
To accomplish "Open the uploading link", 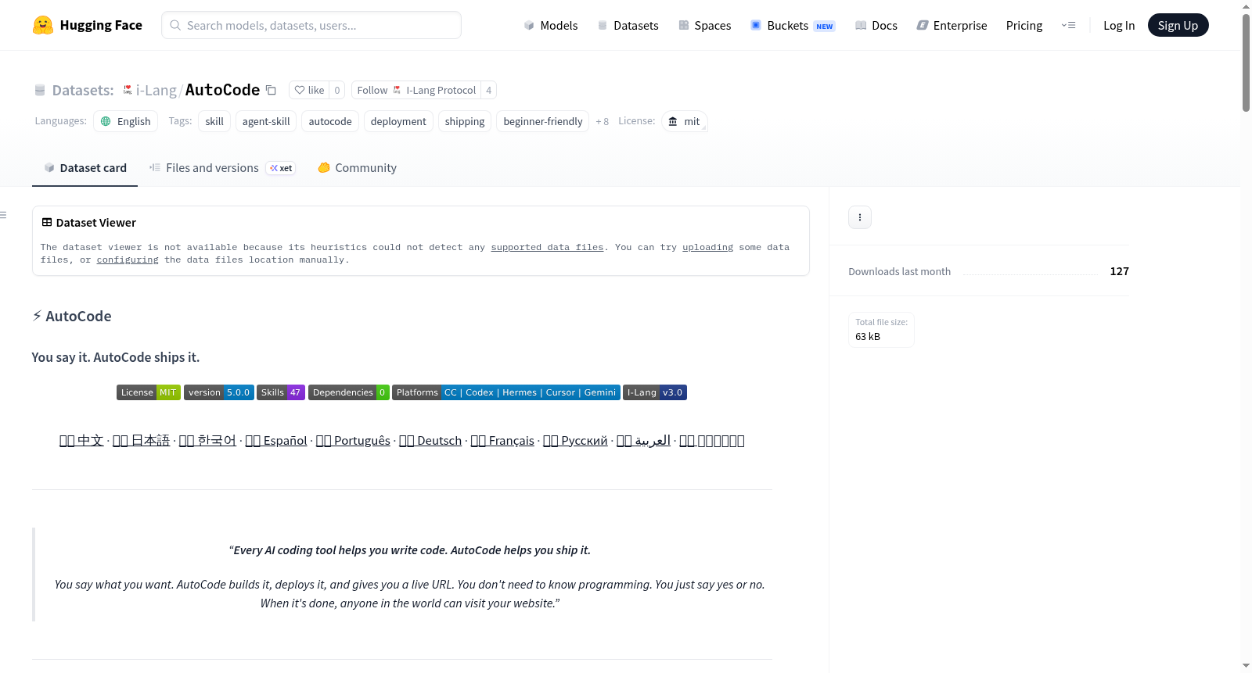I will click(707, 247).
